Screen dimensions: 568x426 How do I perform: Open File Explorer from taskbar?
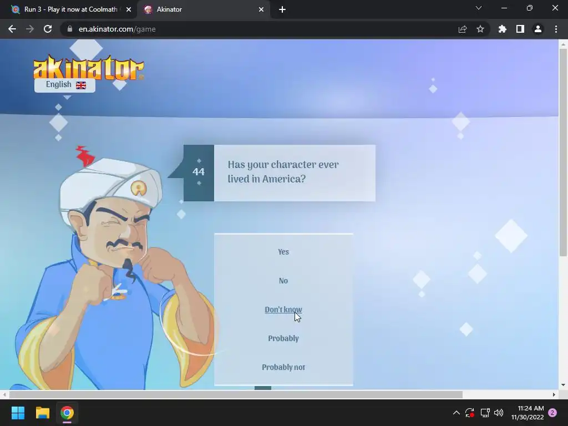pyautogui.click(x=42, y=413)
